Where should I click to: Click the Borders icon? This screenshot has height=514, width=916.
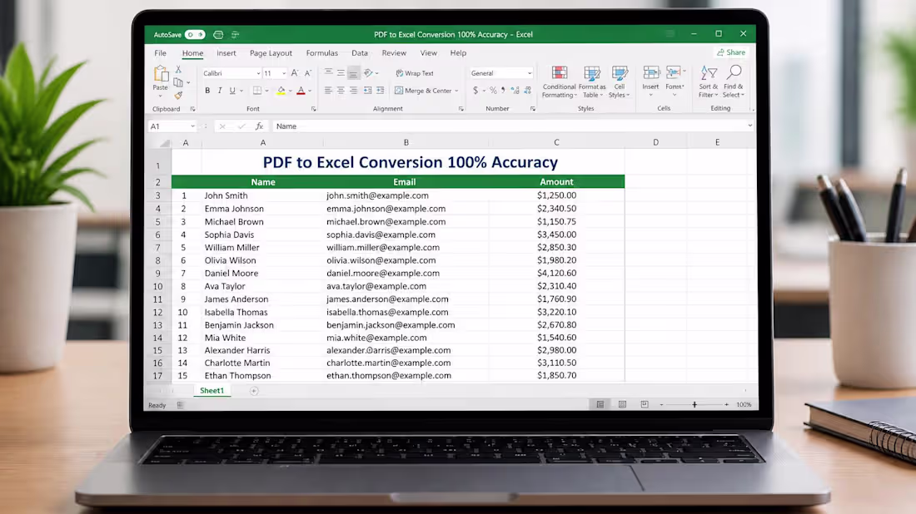(257, 91)
